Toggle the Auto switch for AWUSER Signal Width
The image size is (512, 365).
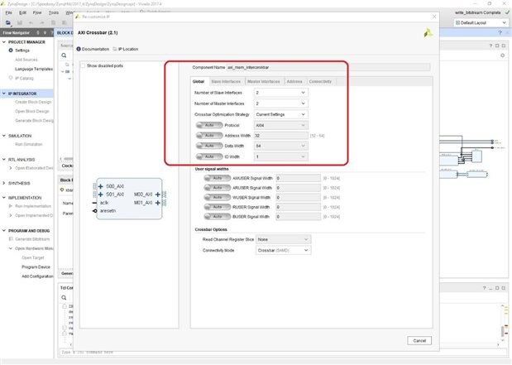pos(218,178)
